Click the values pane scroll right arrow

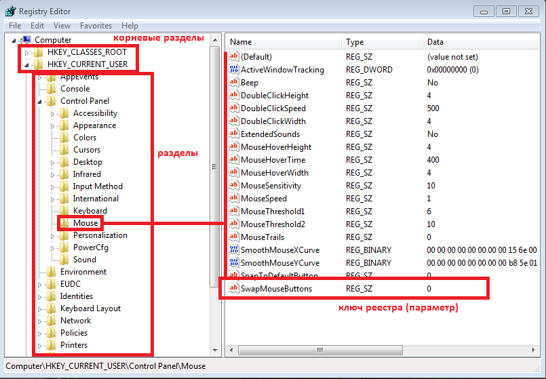coord(534,350)
